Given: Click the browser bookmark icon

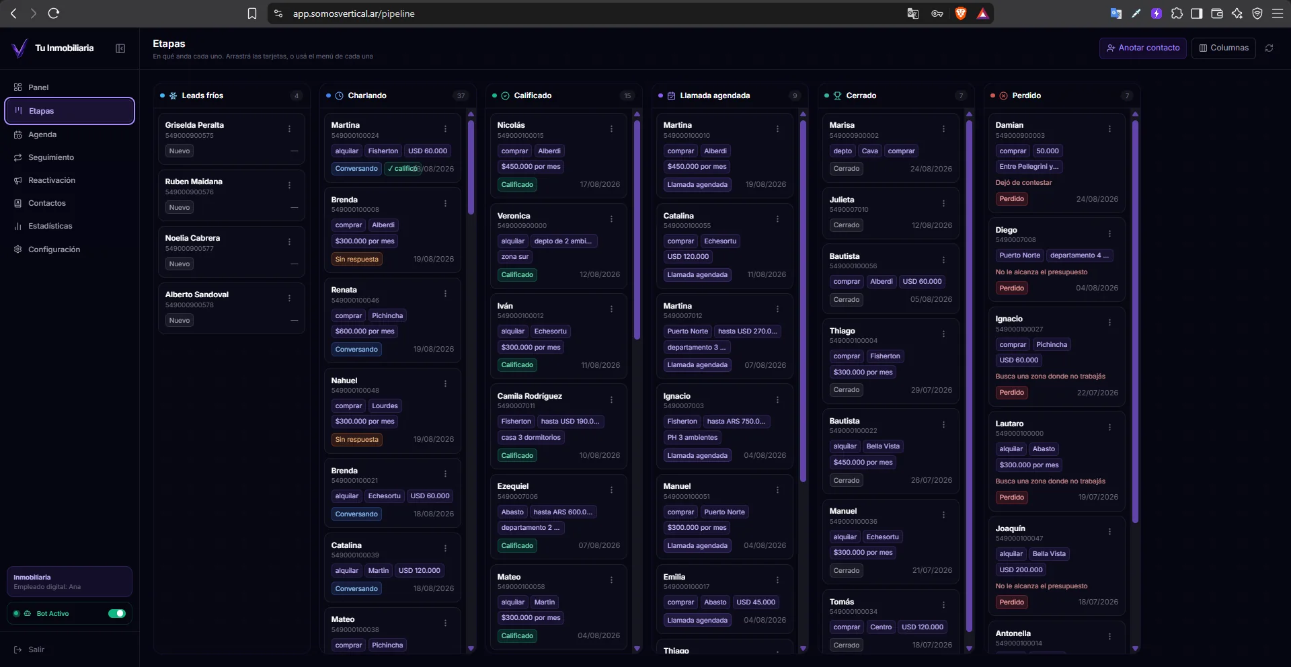Looking at the screenshot, I should click(x=252, y=13).
